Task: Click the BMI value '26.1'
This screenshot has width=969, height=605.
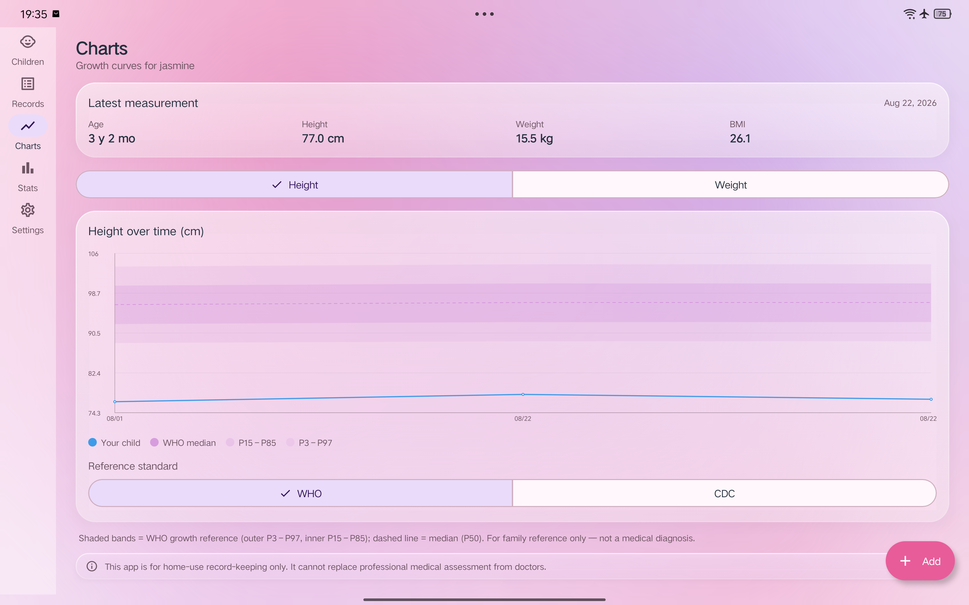Action: pyautogui.click(x=740, y=138)
